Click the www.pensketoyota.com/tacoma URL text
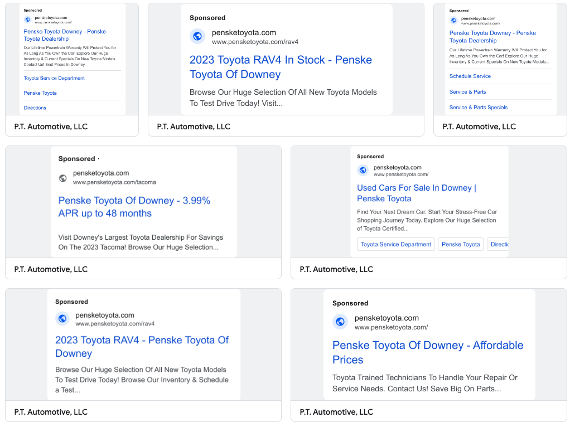Screen dimensions: 570x427 pos(114,182)
